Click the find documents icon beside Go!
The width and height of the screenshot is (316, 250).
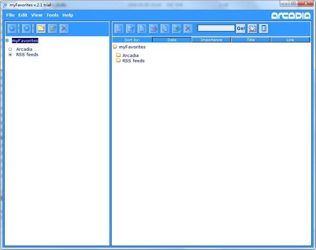pos(252,28)
